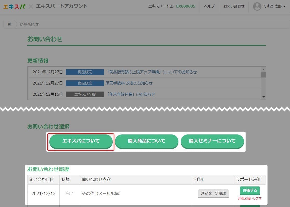This screenshot has width=290, height=207.
Task: Open ヘルプ in the header
Action: click(209, 6)
